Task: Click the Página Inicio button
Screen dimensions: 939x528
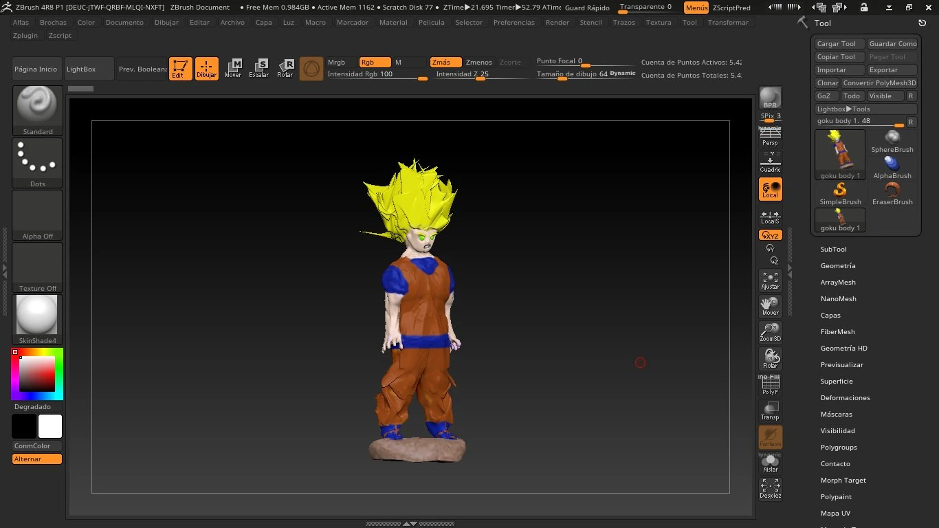Action: (x=36, y=69)
